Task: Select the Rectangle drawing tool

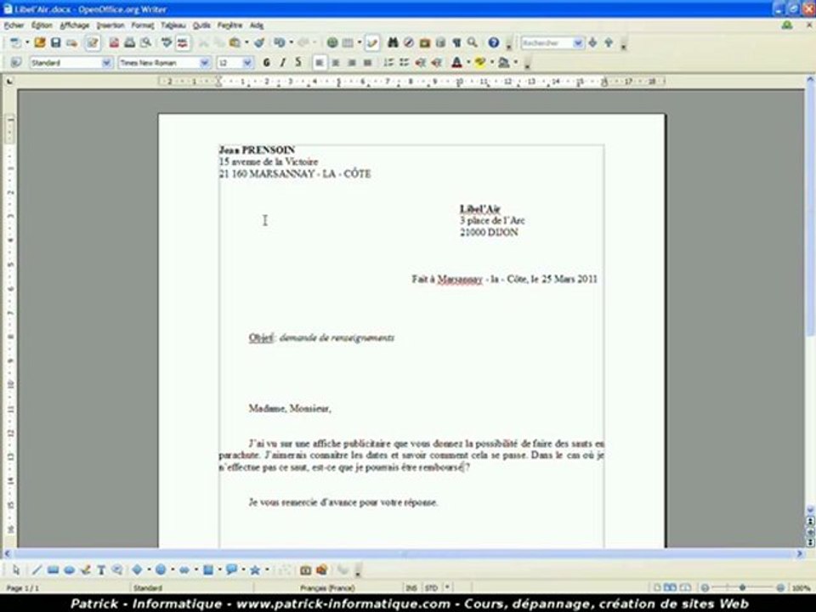Action: 53,569
